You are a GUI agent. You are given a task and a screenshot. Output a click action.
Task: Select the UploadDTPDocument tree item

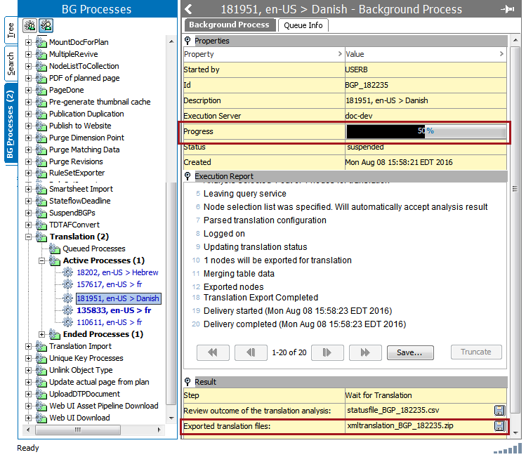click(84, 394)
